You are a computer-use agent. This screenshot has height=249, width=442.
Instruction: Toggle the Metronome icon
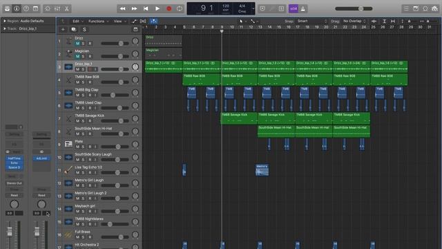[x=303, y=9]
